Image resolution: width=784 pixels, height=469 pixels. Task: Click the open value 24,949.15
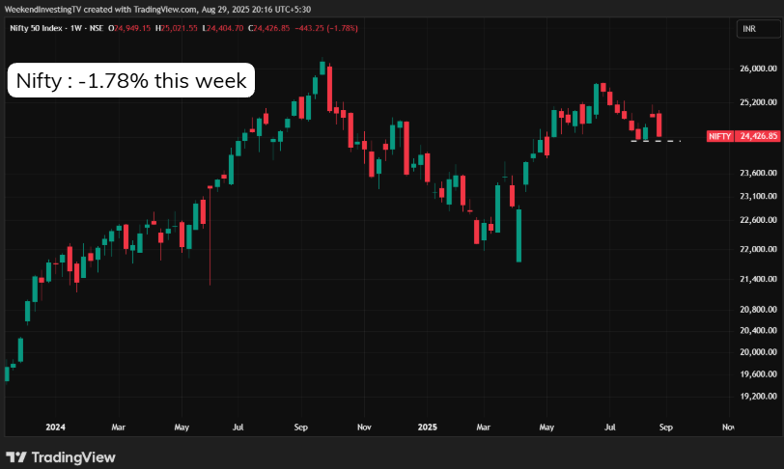tap(132, 28)
